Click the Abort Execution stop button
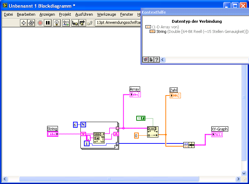This screenshot has width=249, height=184. (40, 23)
